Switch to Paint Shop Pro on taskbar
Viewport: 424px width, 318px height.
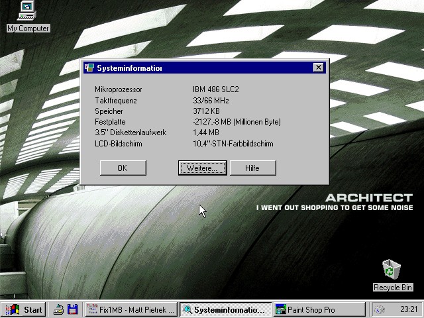(x=319, y=309)
